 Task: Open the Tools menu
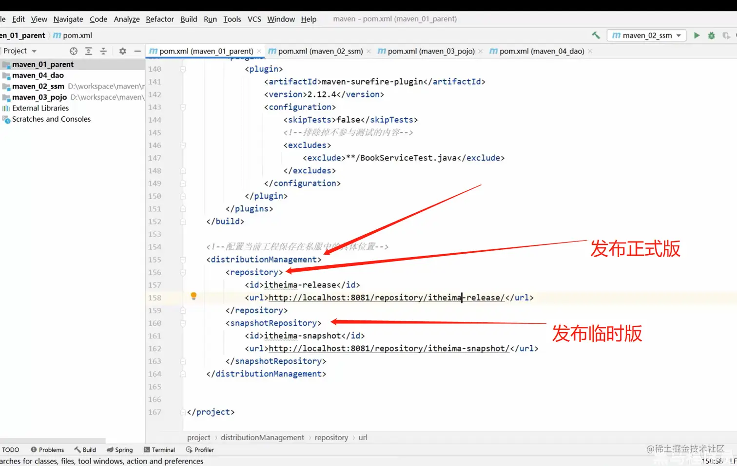coord(232,19)
